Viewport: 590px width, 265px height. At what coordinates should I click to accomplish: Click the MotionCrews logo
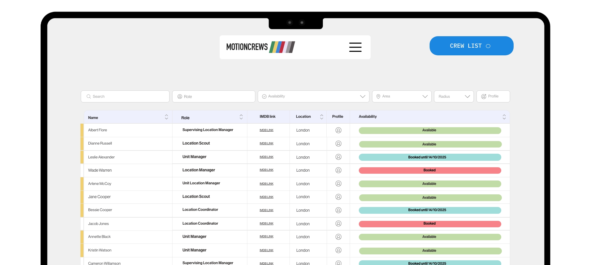point(260,47)
